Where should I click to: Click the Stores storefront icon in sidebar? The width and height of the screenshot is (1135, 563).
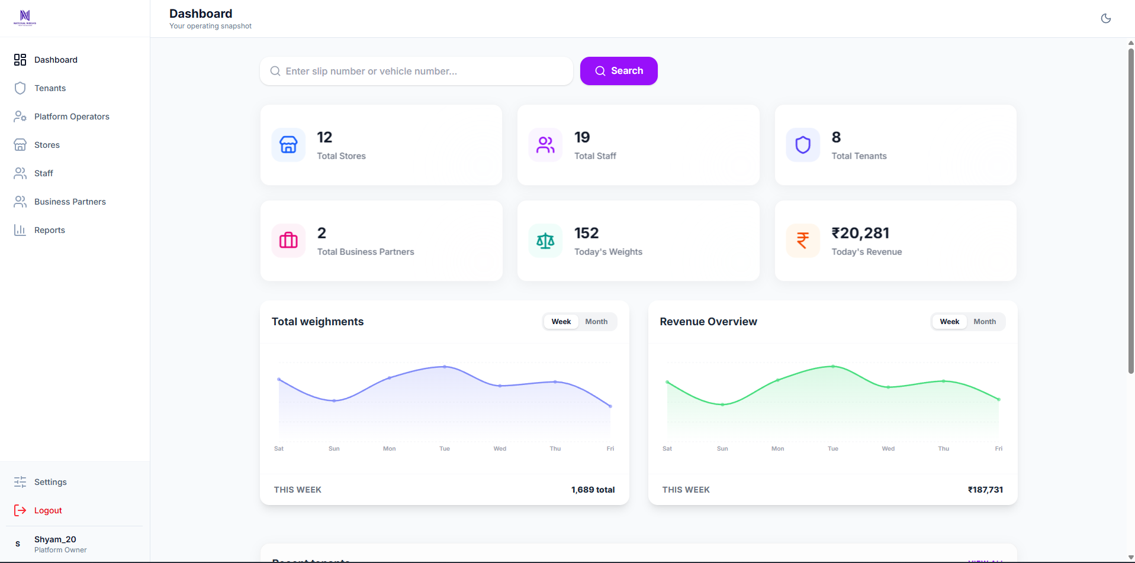pyautogui.click(x=20, y=145)
